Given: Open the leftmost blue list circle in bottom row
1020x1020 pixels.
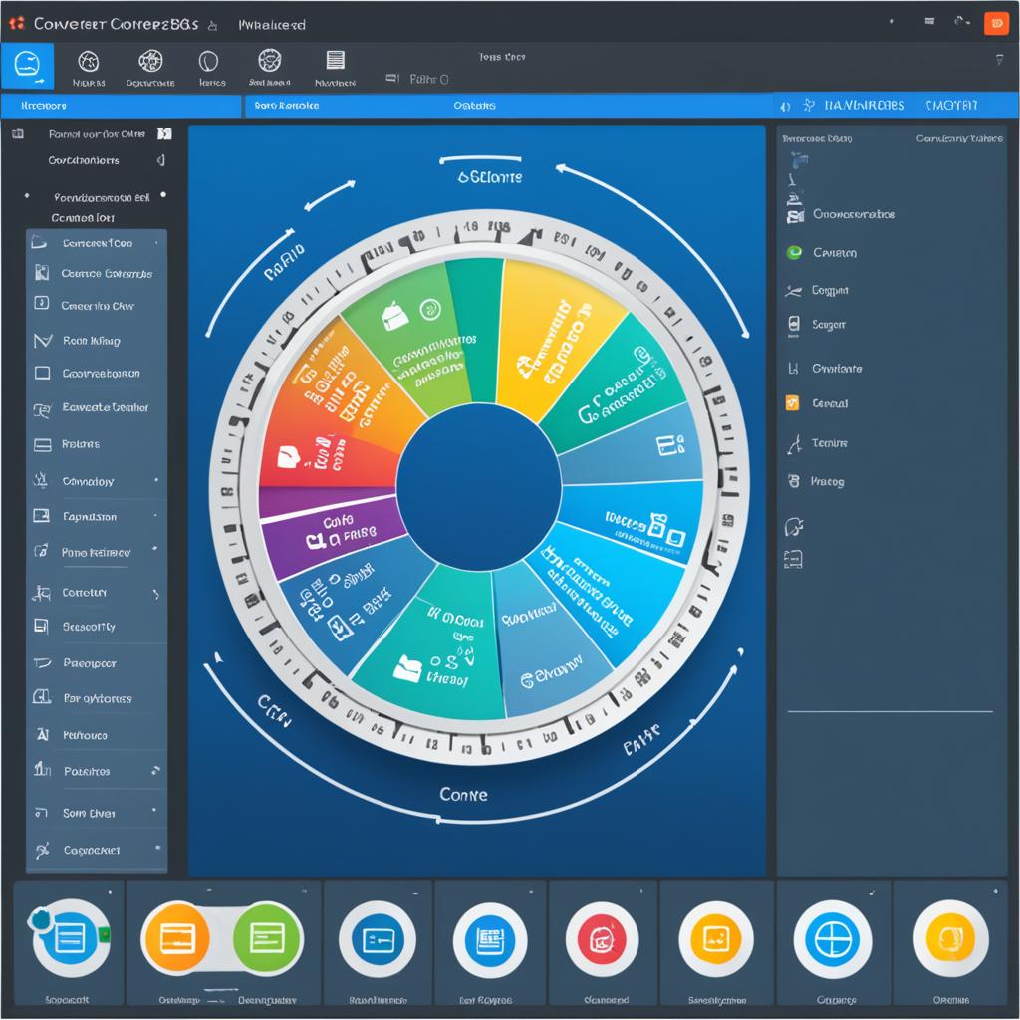Looking at the screenshot, I should pyautogui.click(x=71, y=938).
